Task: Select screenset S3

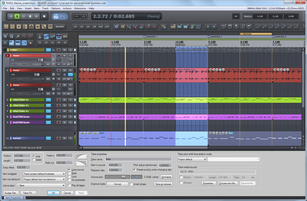Action: pos(52,43)
